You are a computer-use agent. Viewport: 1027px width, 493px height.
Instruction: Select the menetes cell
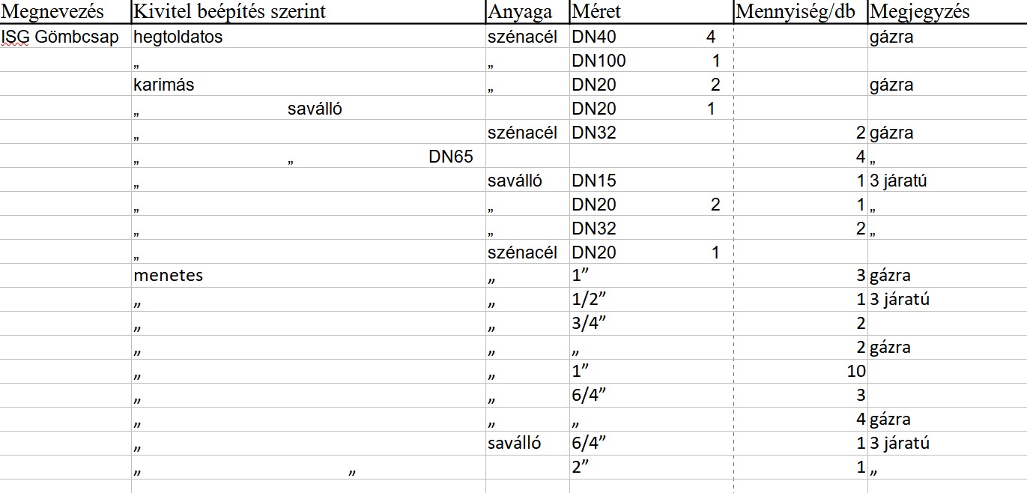coord(169,275)
